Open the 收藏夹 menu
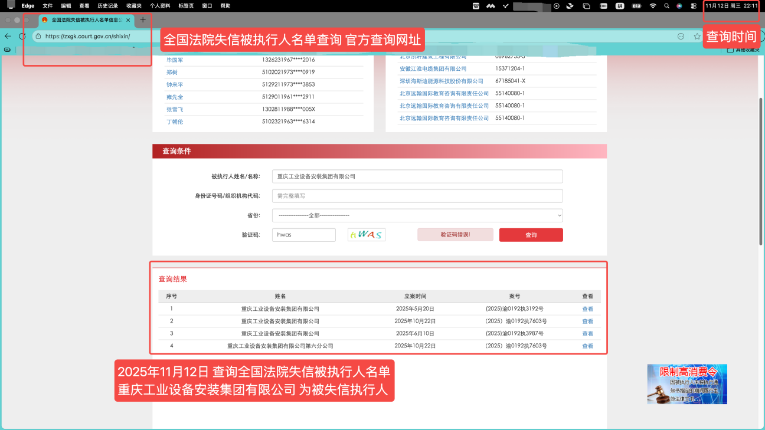The height and width of the screenshot is (430, 765). [134, 6]
